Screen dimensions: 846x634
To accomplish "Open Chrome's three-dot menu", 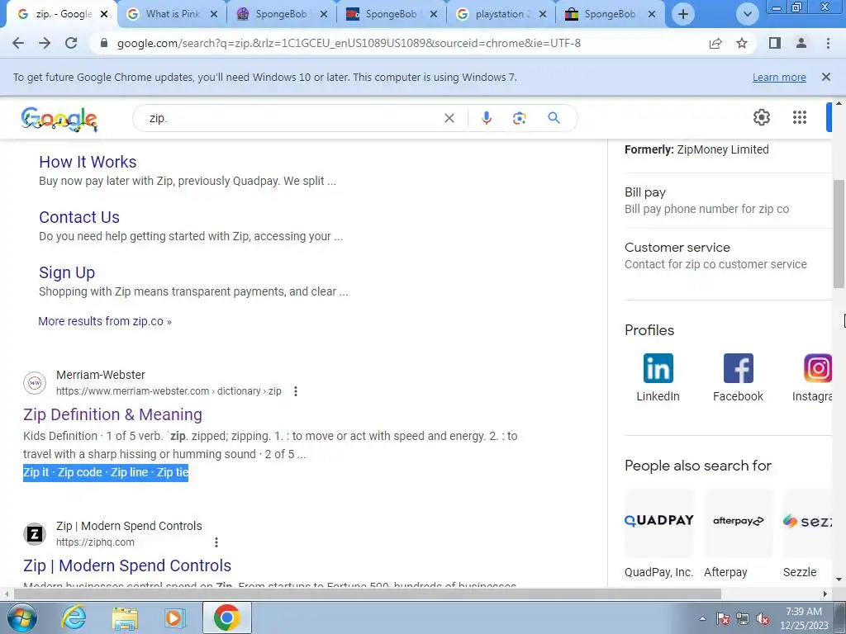I will coord(828,43).
